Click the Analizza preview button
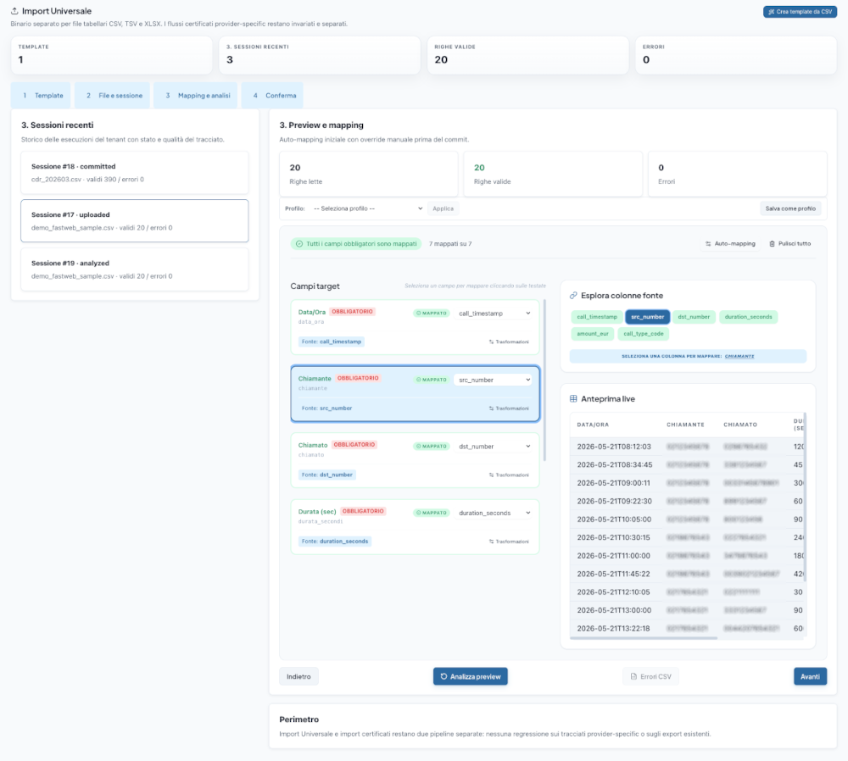The height and width of the screenshot is (761, 848). (x=470, y=677)
